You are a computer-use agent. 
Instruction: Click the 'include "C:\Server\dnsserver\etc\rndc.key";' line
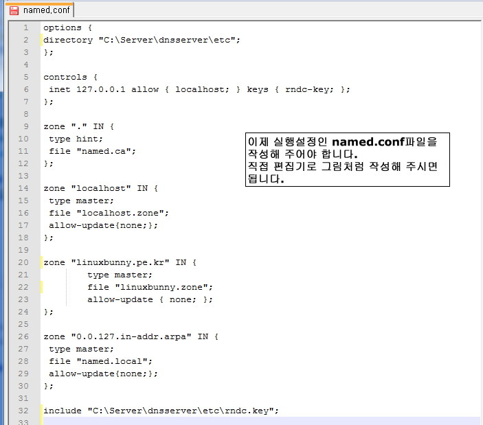(x=161, y=411)
